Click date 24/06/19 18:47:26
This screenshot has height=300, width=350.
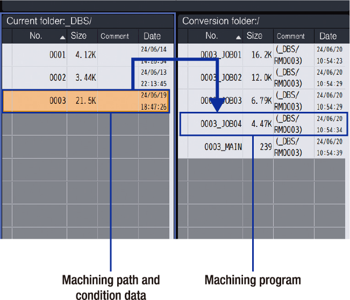tap(154, 101)
